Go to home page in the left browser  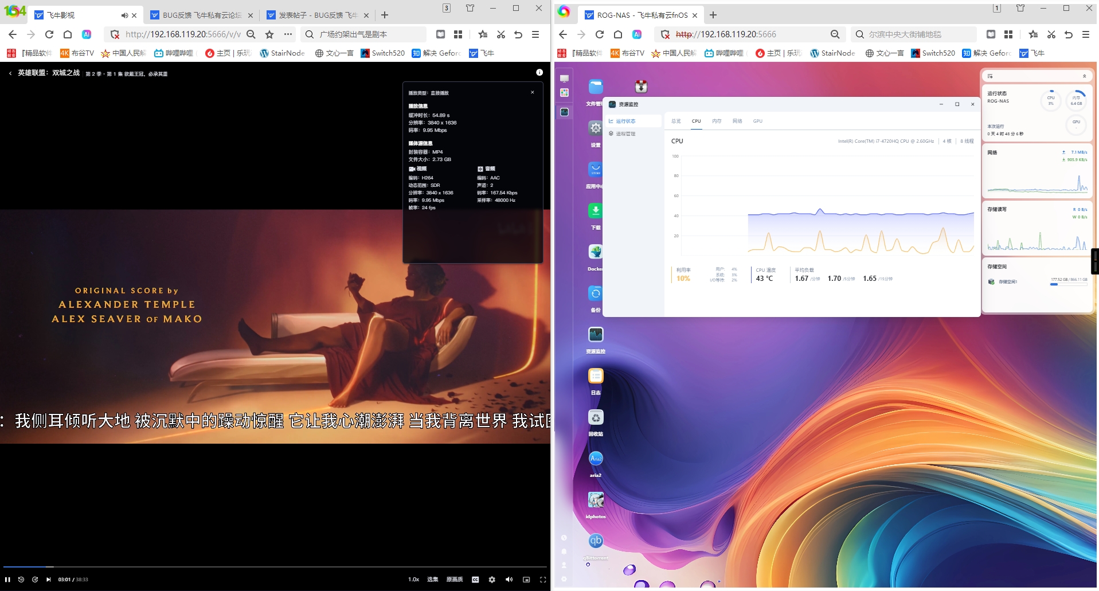point(68,34)
